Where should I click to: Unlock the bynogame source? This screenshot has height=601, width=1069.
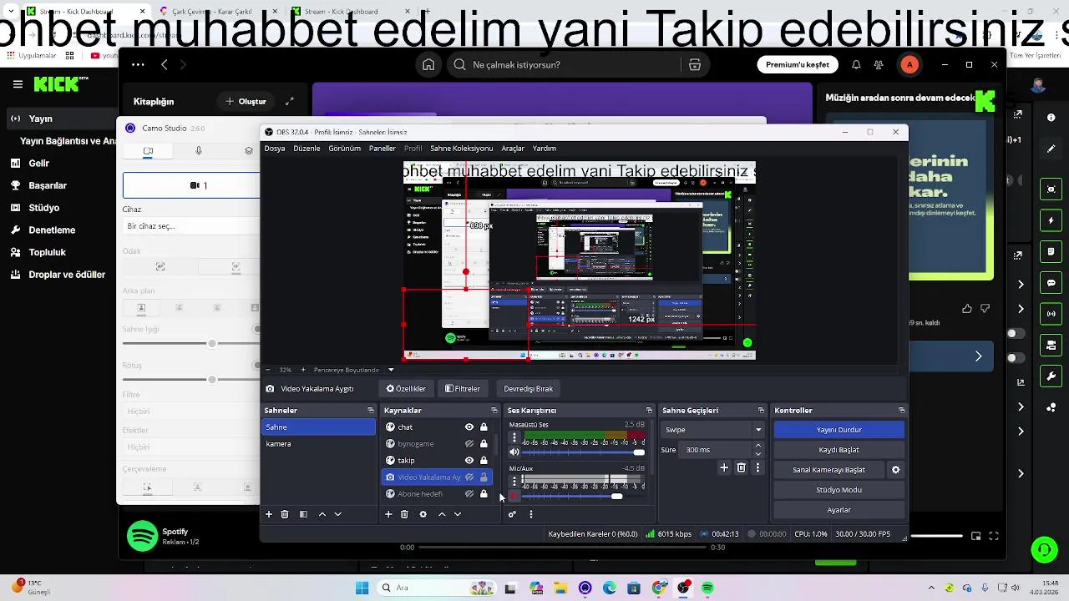click(x=484, y=444)
